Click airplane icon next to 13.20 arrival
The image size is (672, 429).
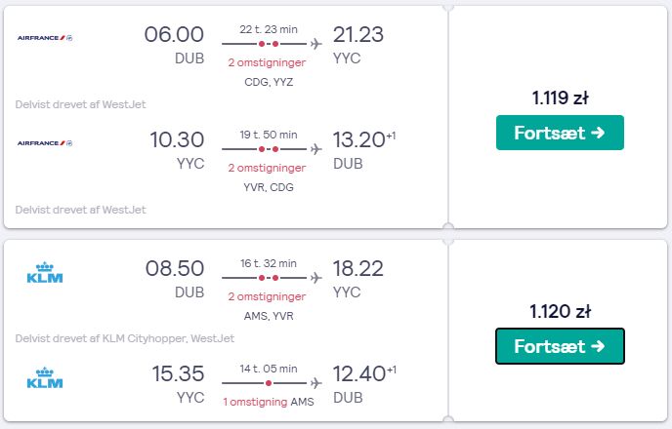316,149
